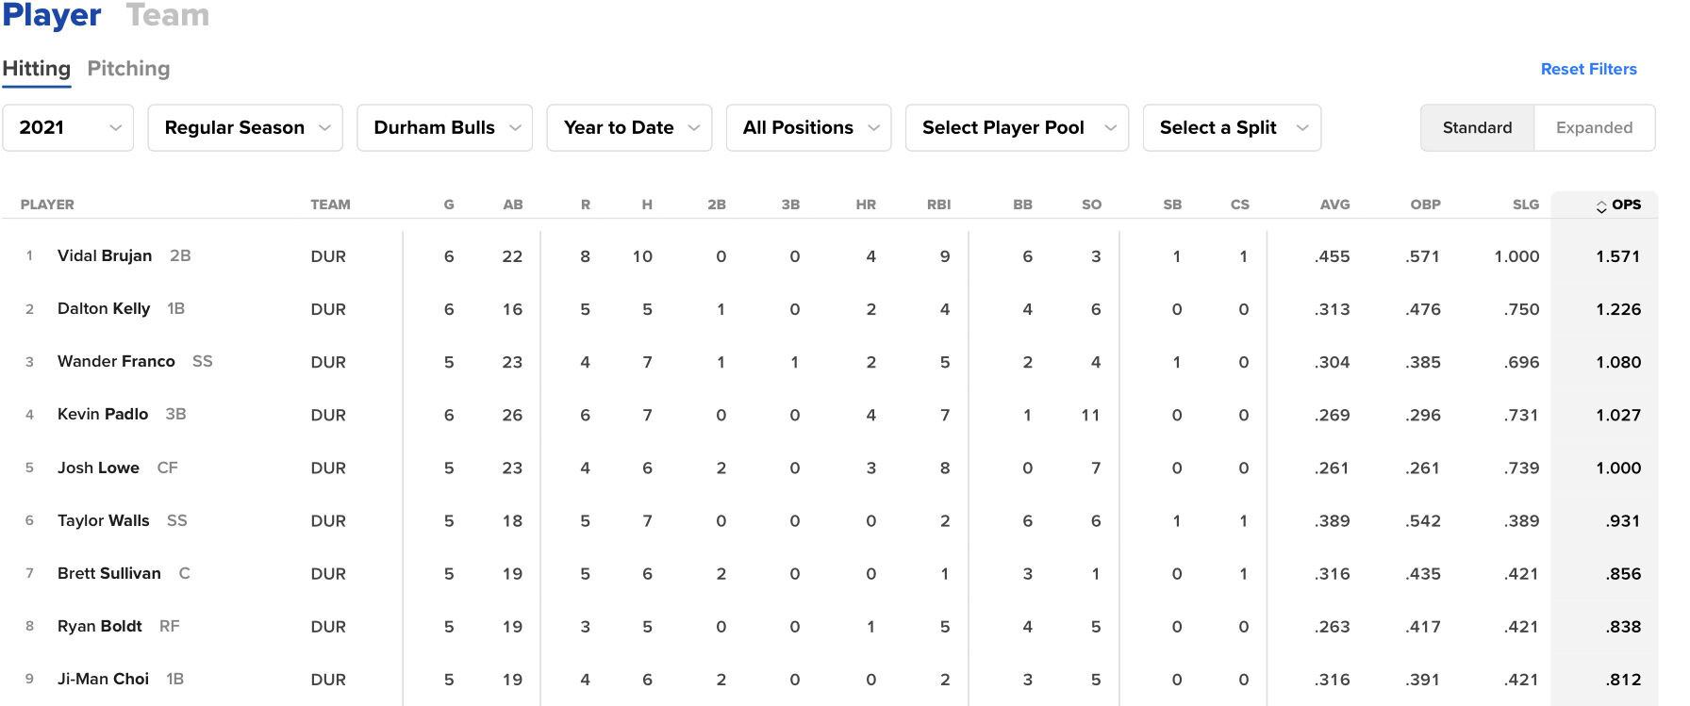Sort by the RBI column header
Viewport: 1690px width, 706px height.
click(x=938, y=205)
